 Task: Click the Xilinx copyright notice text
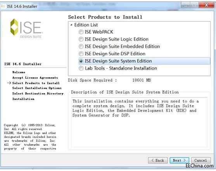[30, 137]
